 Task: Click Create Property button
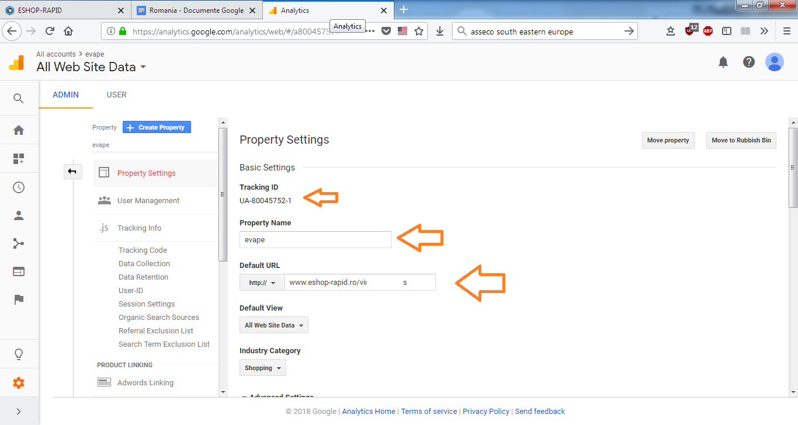click(157, 127)
